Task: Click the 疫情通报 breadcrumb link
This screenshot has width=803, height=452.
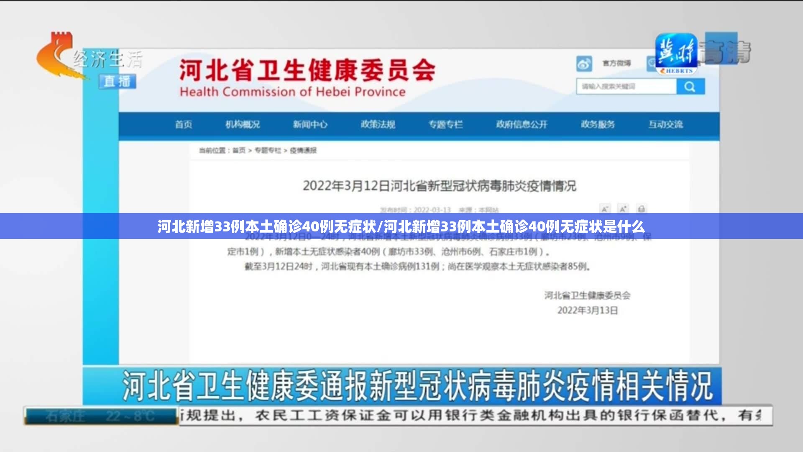Action: [303, 151]
